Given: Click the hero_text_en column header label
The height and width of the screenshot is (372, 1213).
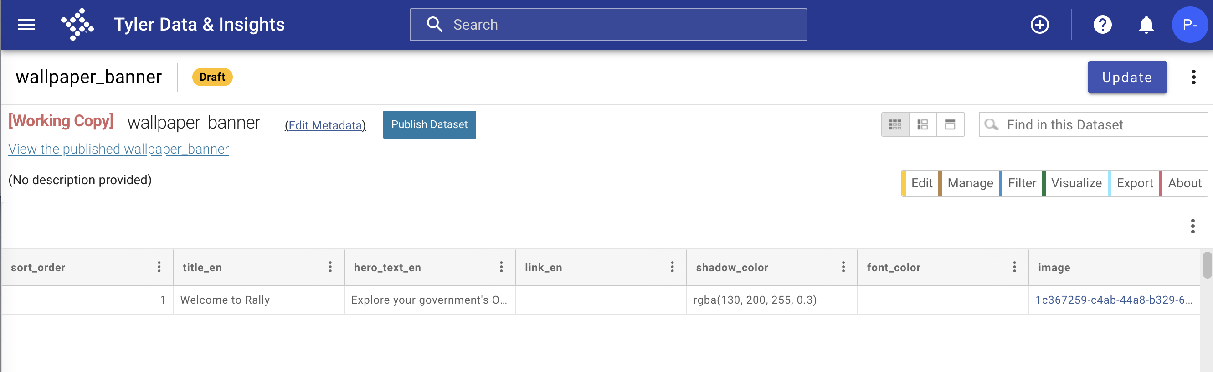Looking at the screenshot, I should point(387,268).
